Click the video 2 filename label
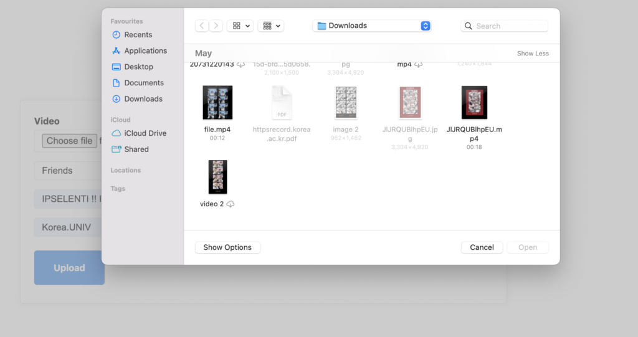Image resolution: width=638 pixels, height=337 pixels. click(x=212, y=204)
